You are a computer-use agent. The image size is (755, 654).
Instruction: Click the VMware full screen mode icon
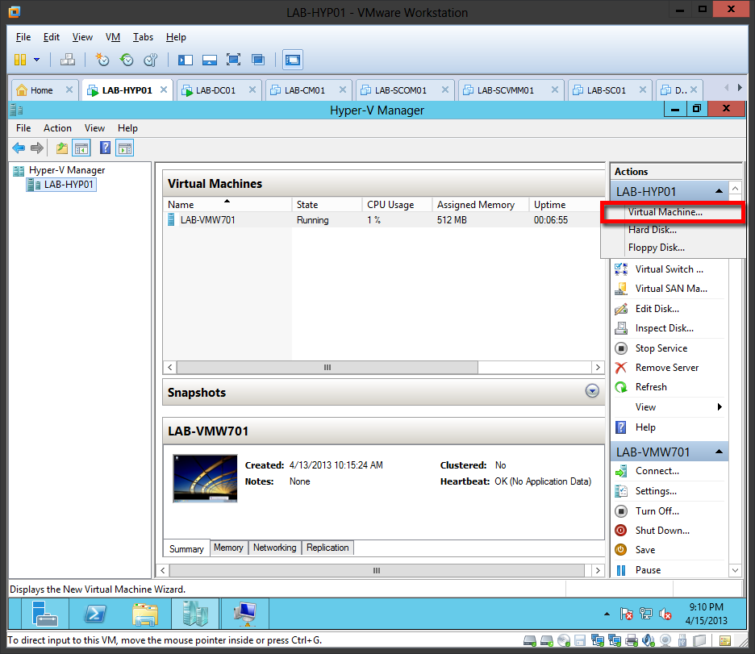[x=234, y=60]
